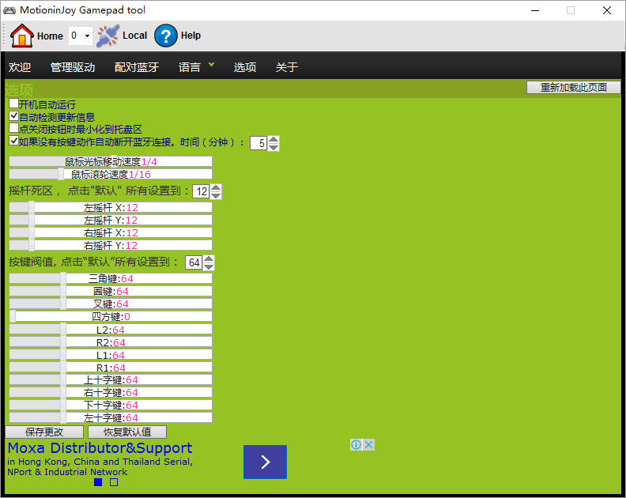Click the 恢复默认值 button
Screen dimensions: 626x498
click(127, 432)
